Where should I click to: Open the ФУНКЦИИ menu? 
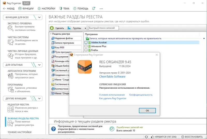click(26, 9)
